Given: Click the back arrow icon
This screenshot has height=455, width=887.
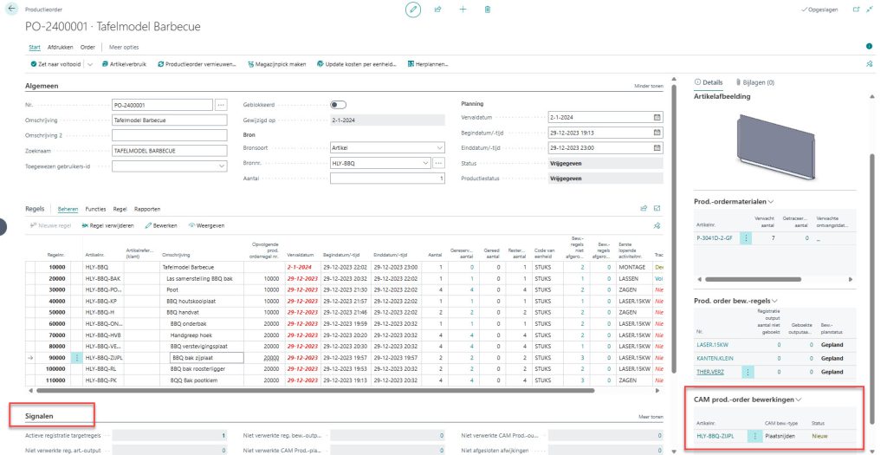Looking at the screenshot, I should [x=10, y=9].
